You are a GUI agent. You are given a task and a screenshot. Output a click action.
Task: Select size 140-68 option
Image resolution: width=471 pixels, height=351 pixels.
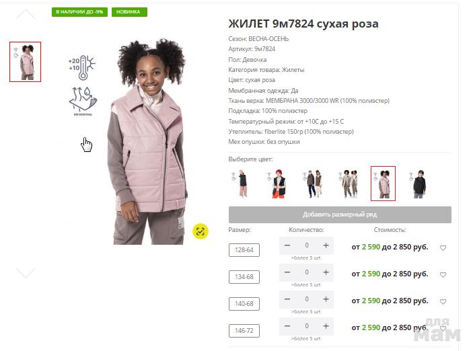(244, 304)
